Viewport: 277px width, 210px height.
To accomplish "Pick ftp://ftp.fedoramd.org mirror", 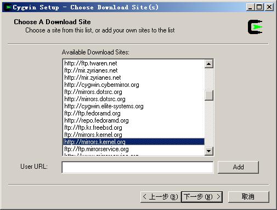I will [133, 113].
